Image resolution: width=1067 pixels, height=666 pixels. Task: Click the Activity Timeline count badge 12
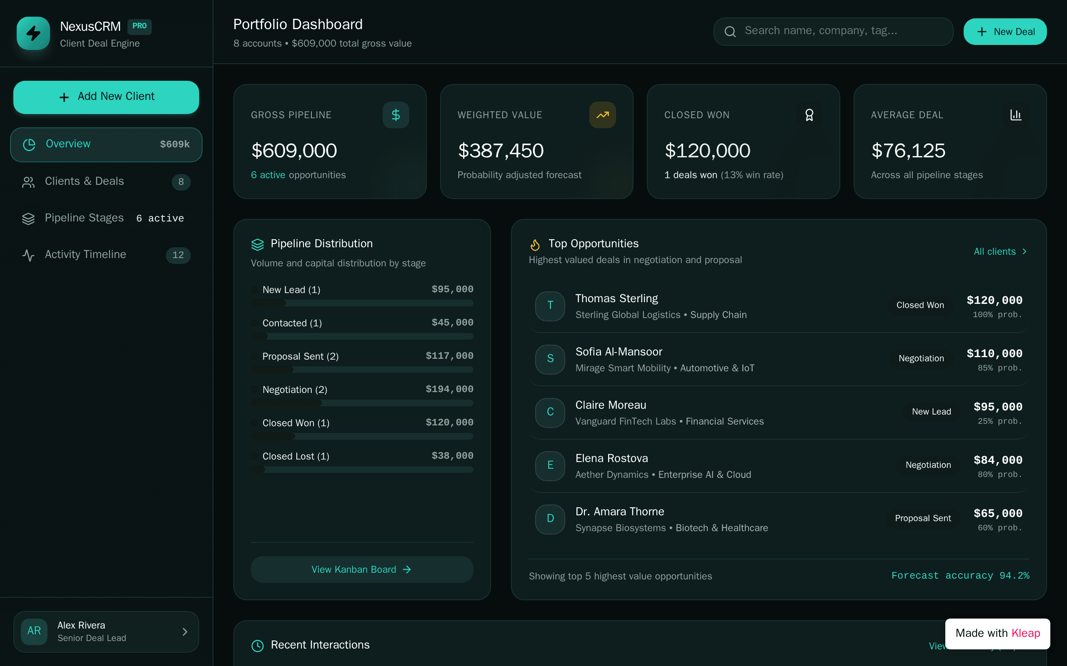click(178, 255)
